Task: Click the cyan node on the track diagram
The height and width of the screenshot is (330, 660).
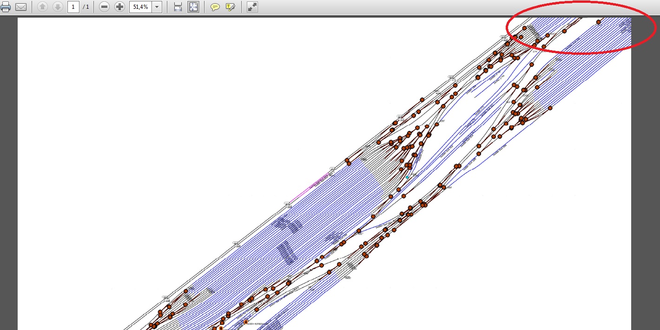Action: coord(407,177)
